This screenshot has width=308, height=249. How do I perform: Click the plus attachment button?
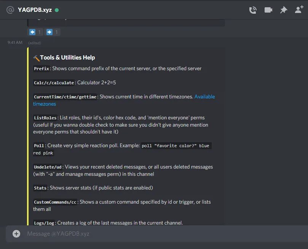coord(16,234)
